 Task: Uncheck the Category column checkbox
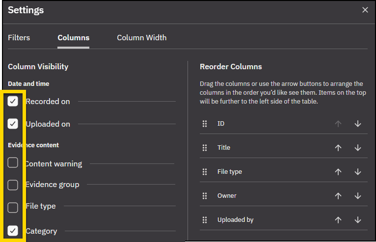pos(13,230)
